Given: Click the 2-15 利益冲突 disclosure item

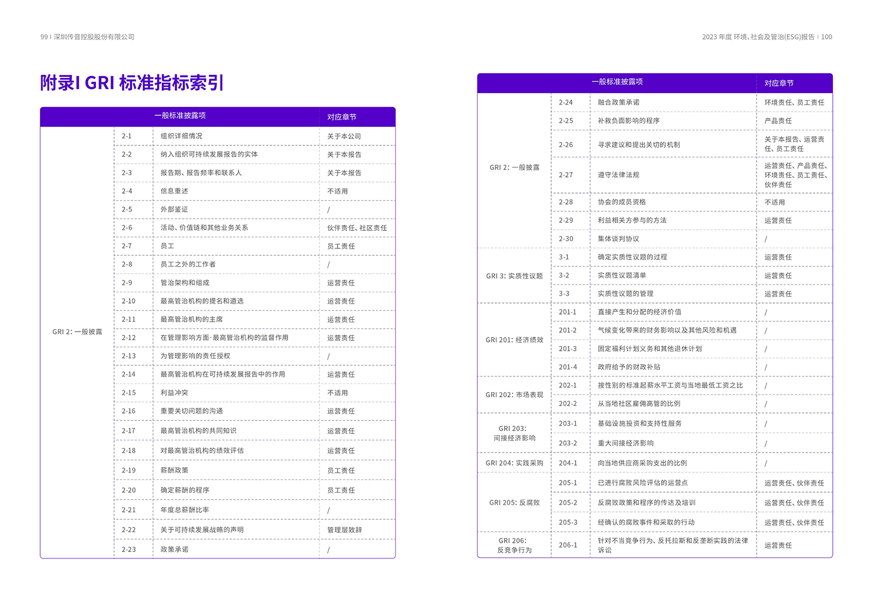Looking at the screenshot, I should pos(174,393).
